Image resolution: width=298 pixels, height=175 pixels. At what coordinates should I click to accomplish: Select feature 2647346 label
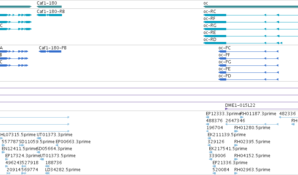(235, 121)
